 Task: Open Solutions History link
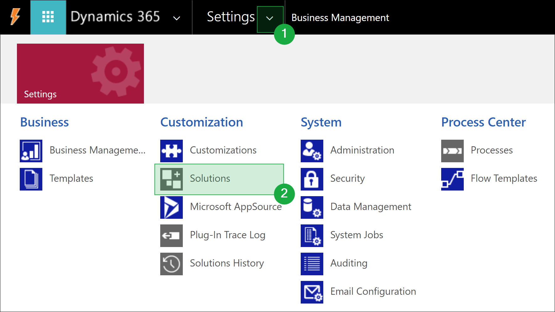click(x=227, y=263)
